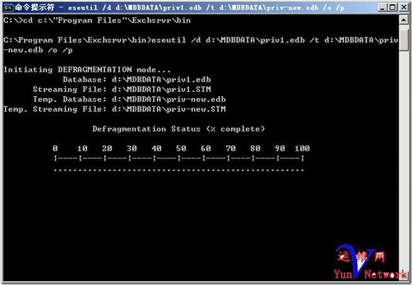This screenshot has width=412, height=285.
Task: Click 'Defragmentation Status (% complete)' heading
Action: [x=179, y=129]
